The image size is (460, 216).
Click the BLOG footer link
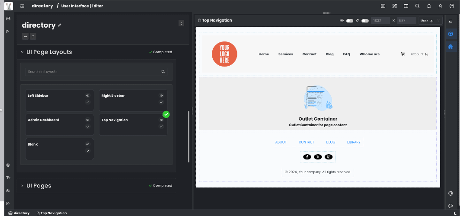[x=331, y=142]
